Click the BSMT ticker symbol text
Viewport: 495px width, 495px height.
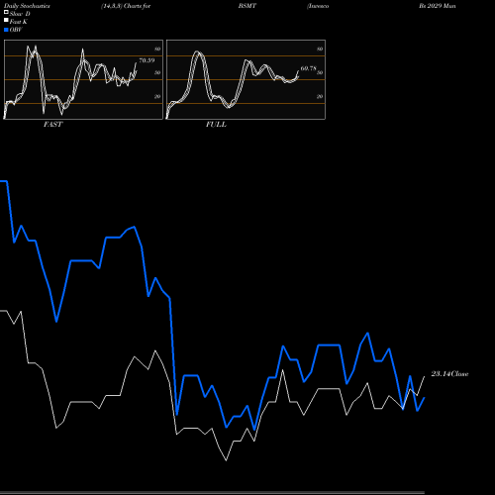[247, 6]
